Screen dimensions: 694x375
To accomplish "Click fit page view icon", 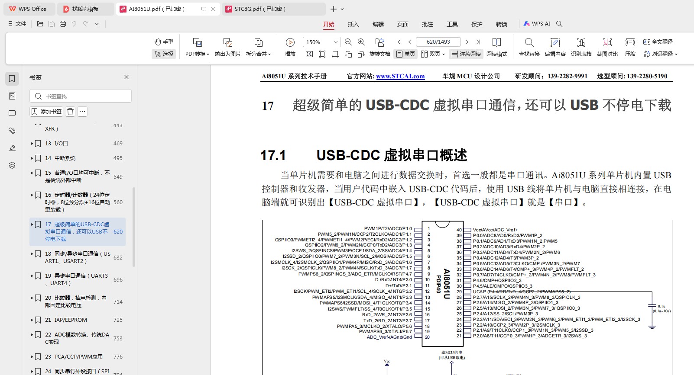I will click(322, 54).
